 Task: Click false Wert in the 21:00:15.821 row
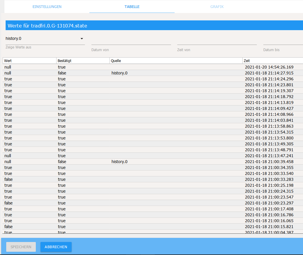click(9, 227)
